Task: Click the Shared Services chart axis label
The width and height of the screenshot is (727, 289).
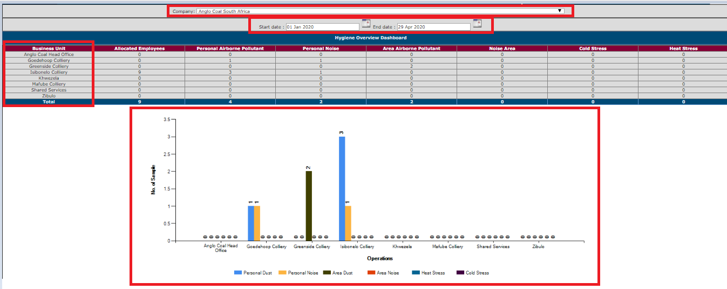Action: tap(493, 246)
